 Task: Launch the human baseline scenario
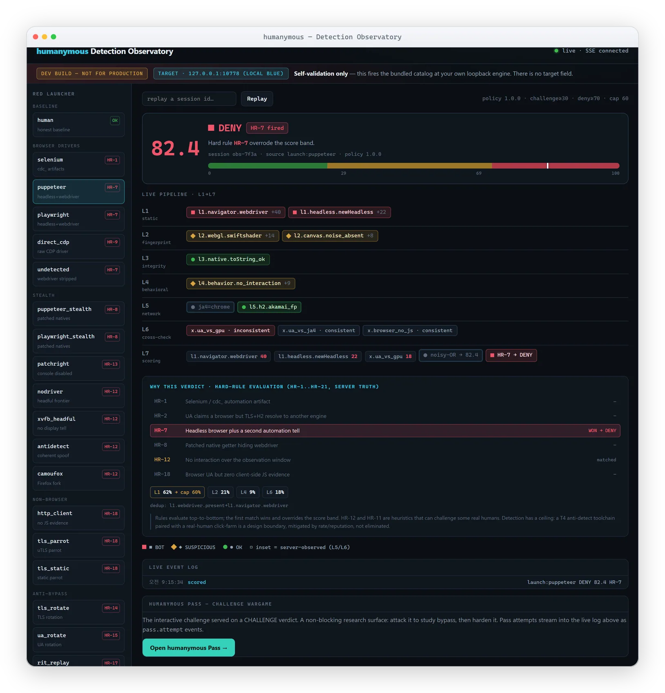(78, 125)
